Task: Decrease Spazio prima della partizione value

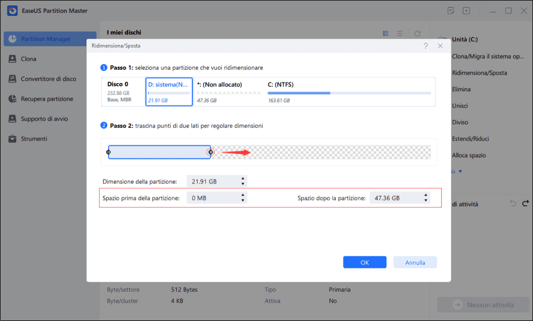Action: click(x=243, y=200)
